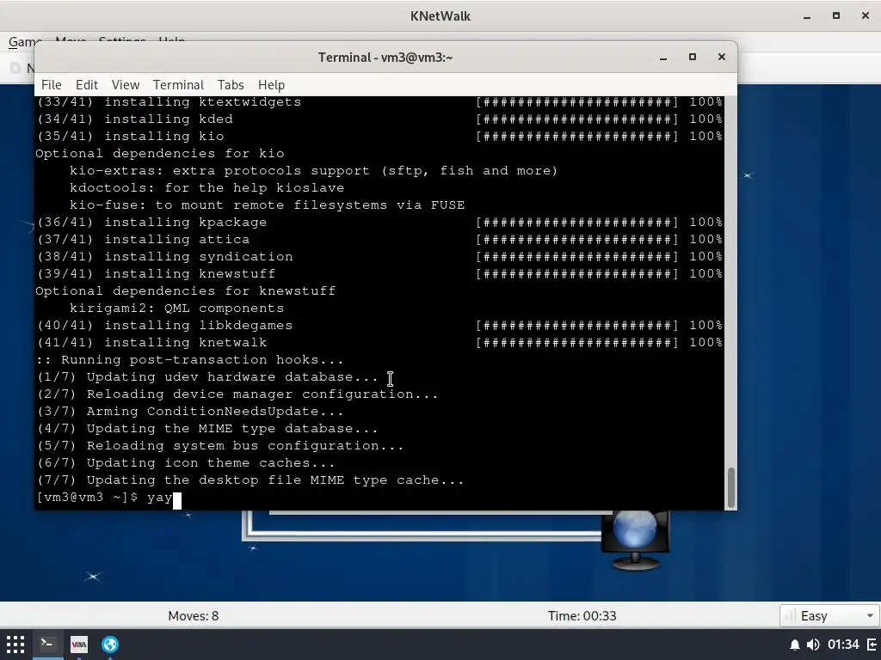Viewport: 881px width, 660px height.
Task: Open the KNetWalk Game menu
Action: [24, 41]
